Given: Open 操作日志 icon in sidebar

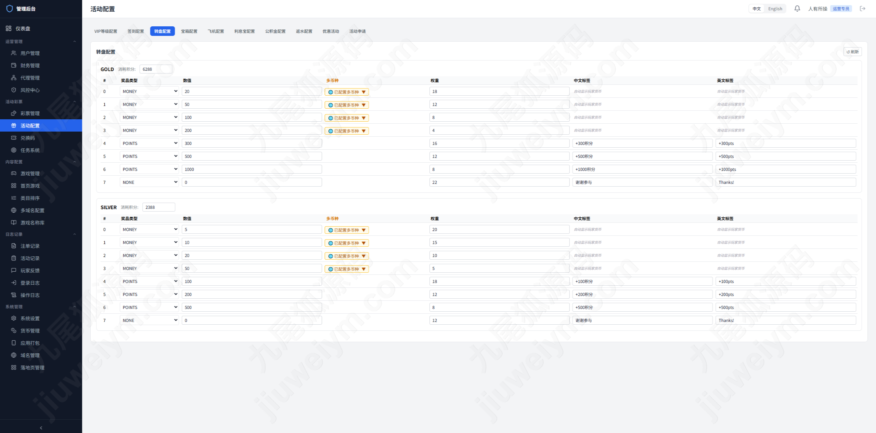Looking at the screenshot, I should tap(14, 295).
